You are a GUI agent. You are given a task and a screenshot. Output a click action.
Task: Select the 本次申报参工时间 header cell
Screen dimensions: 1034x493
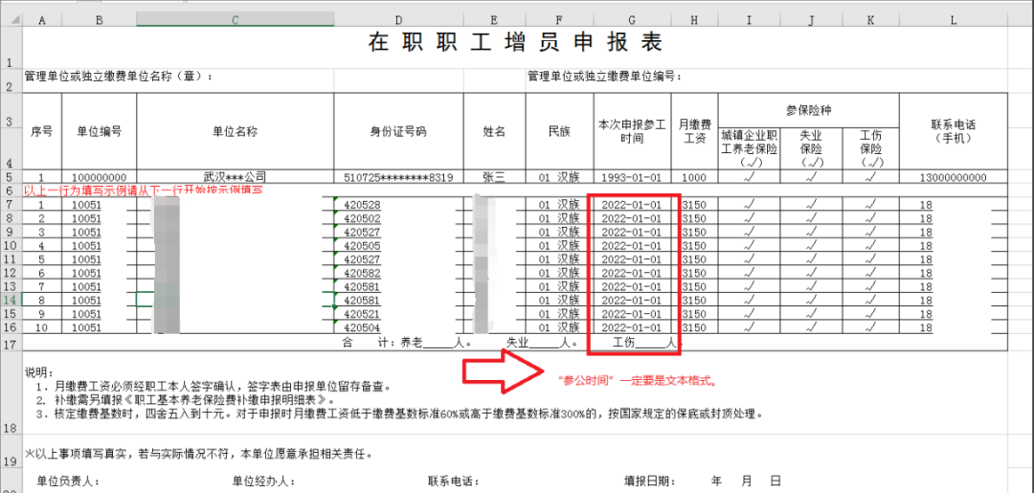(x=633, y=131)
